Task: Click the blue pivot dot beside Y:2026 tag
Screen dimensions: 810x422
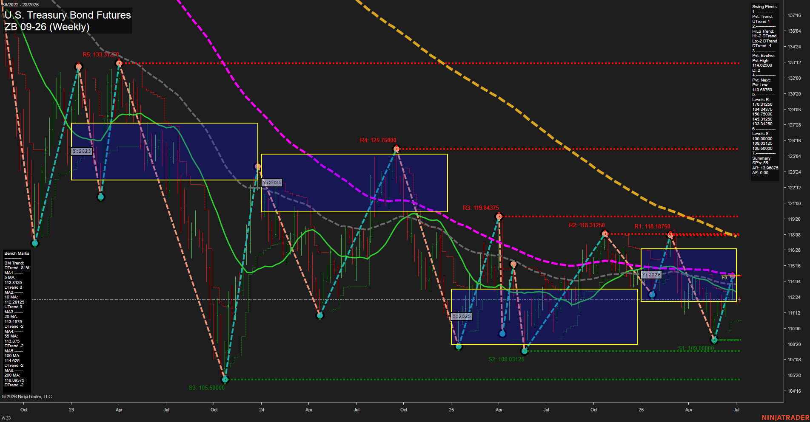Action: pos(652,295)
